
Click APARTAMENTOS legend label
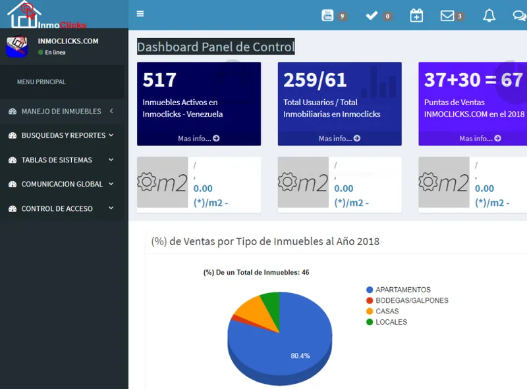tap(403, 290)
